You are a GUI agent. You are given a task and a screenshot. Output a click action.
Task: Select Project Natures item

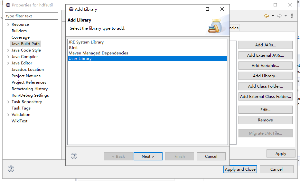26,76
